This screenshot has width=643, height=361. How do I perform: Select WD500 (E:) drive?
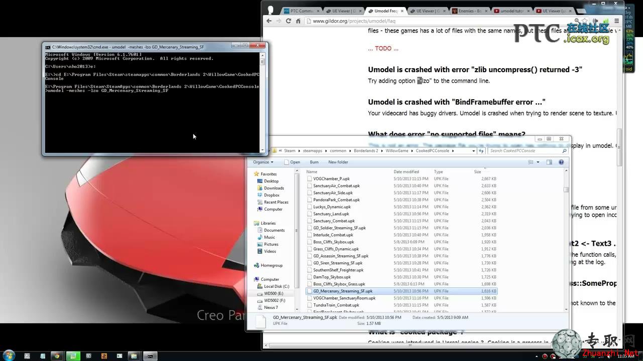point(274,293)
